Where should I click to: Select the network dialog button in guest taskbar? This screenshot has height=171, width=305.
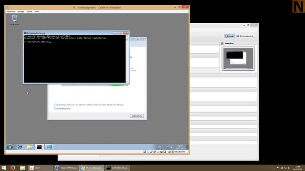pyautogui.click(x=49, y=147)
